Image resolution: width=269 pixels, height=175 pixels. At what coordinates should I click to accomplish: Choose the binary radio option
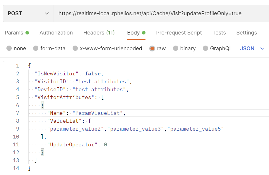(x=176, y=48)
